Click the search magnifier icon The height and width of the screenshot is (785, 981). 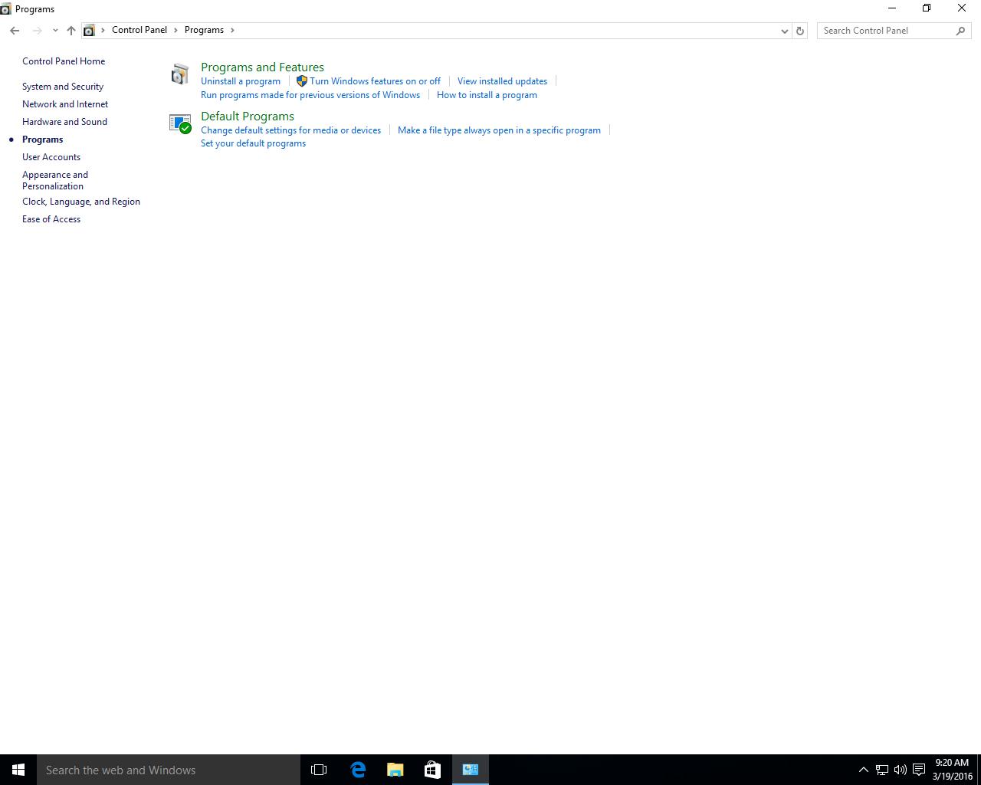click(960, 31)
